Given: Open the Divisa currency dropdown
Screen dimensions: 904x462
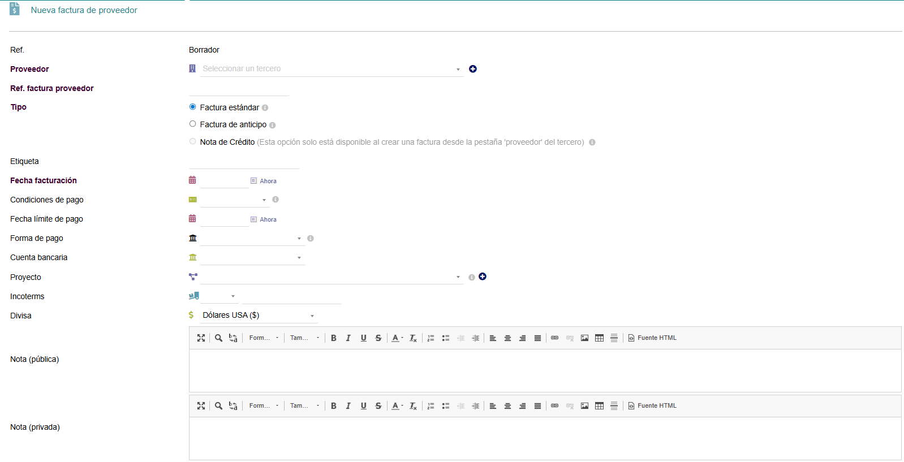Looking at the screenshot, I should coord(257,316).
